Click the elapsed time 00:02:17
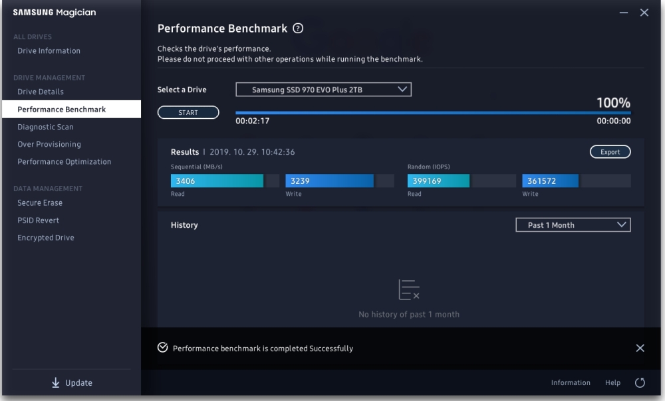 pos(252,121)
